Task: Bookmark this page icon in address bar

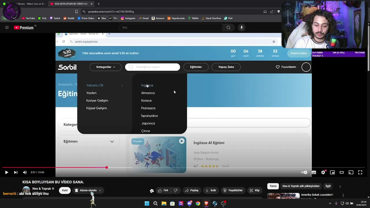Action: (76, 12)
